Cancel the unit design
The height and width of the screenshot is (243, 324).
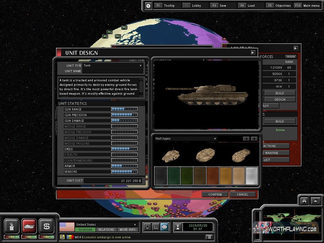pyautogui.click(x=242, y=194)
